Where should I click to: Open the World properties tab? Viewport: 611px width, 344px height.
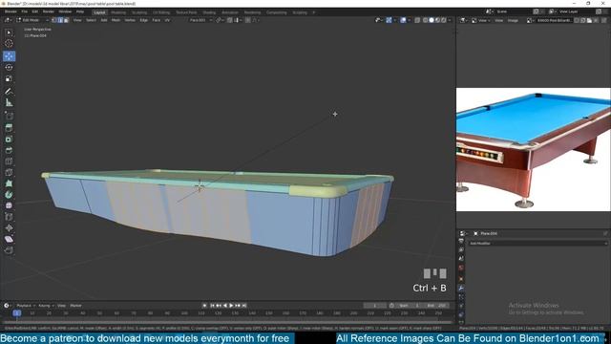click(461, 268)
